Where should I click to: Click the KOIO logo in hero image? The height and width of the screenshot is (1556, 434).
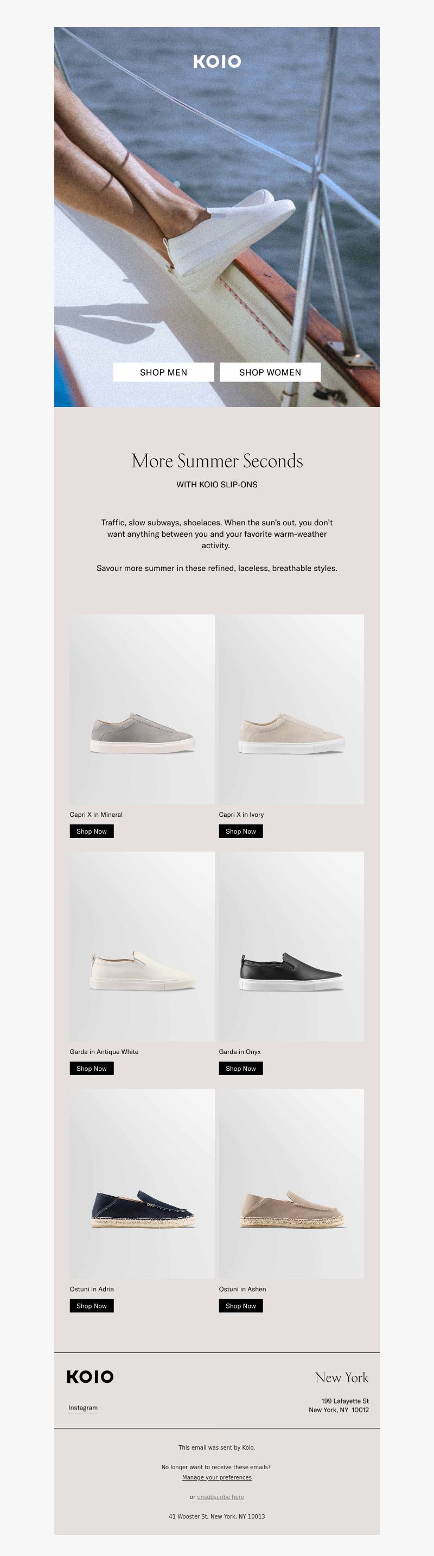216,61
